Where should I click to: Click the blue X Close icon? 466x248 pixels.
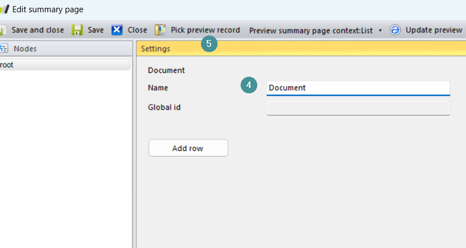click(x=117, y=30)
